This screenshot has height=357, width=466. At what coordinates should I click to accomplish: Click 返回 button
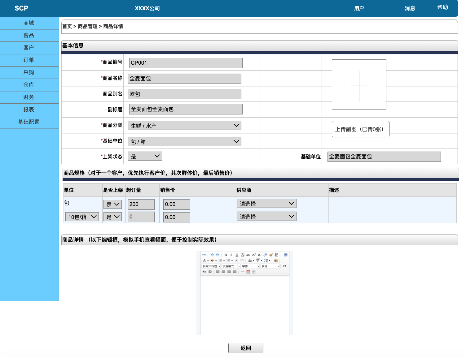[x=246, y=348]
